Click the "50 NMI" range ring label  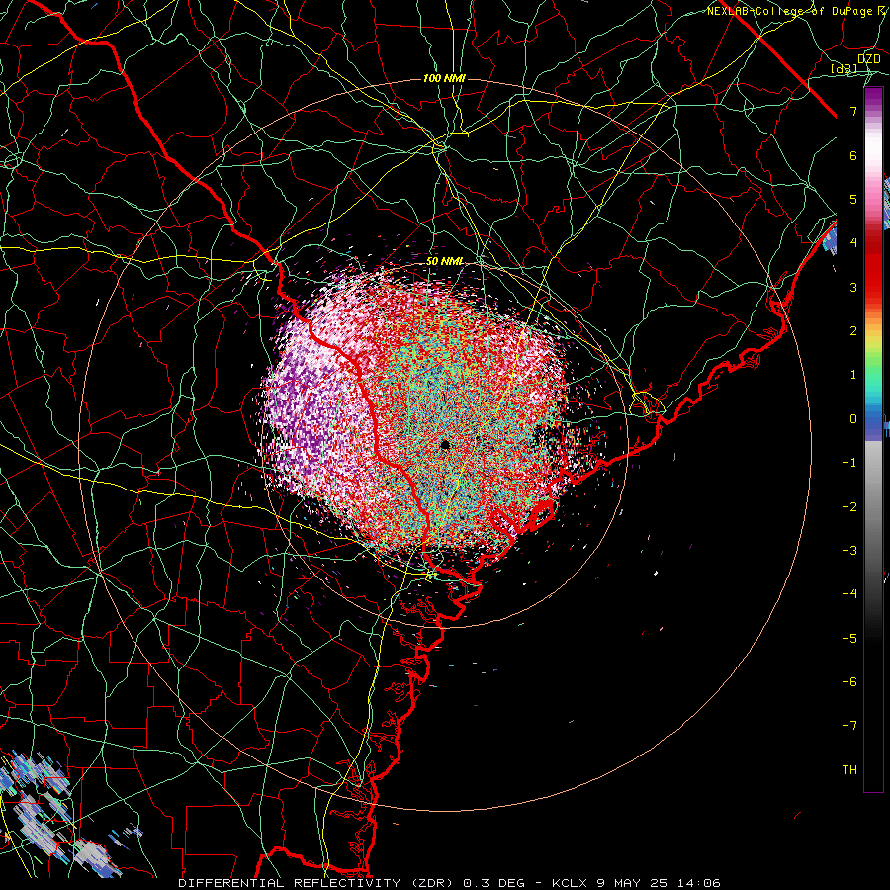tap(445, 261)
